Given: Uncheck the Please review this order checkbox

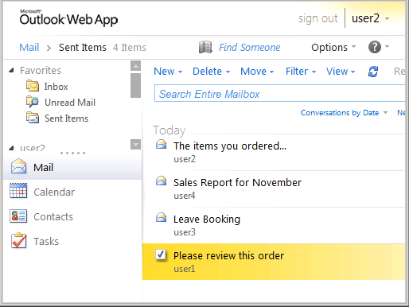Looking at the screenshot, I should coord(161,255).
